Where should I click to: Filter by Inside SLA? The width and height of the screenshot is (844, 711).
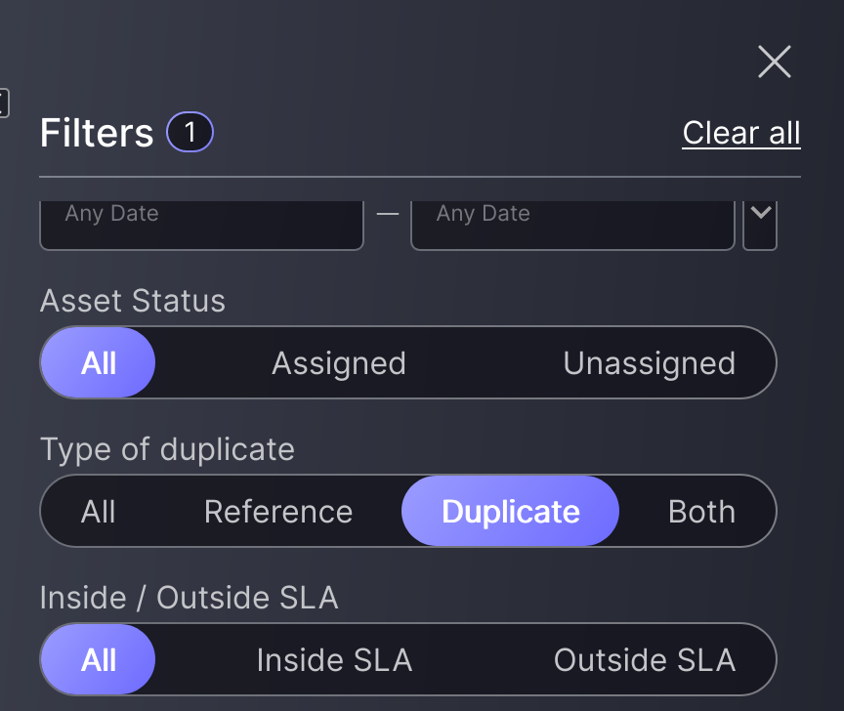coord(334,660)
